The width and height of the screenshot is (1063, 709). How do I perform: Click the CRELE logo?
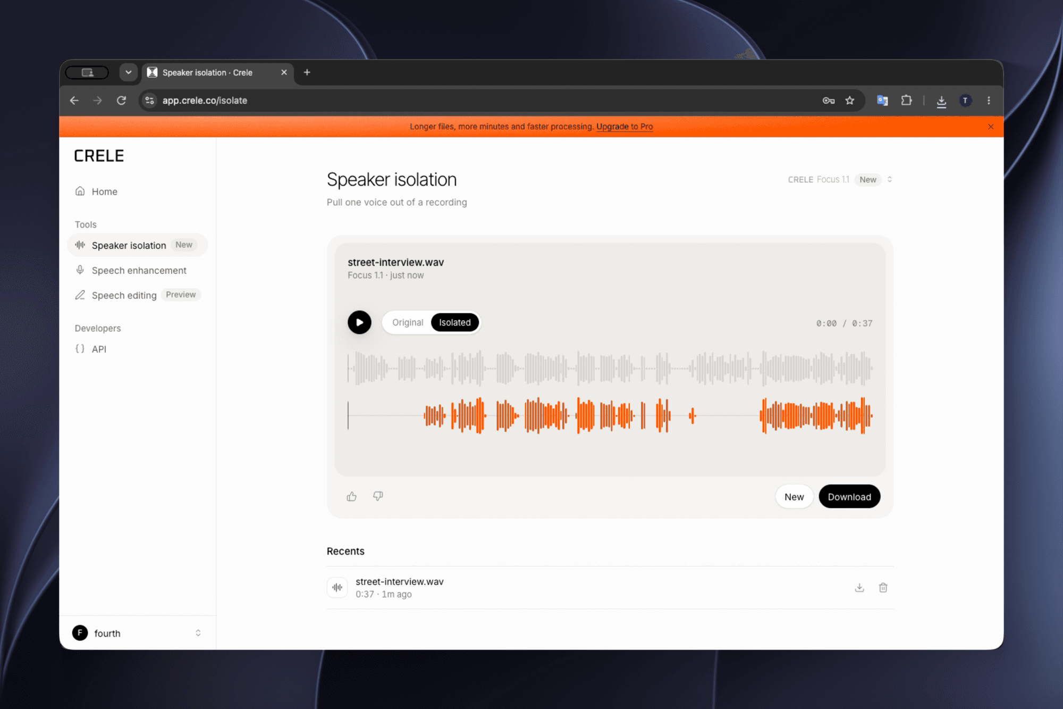click(99, 156)
